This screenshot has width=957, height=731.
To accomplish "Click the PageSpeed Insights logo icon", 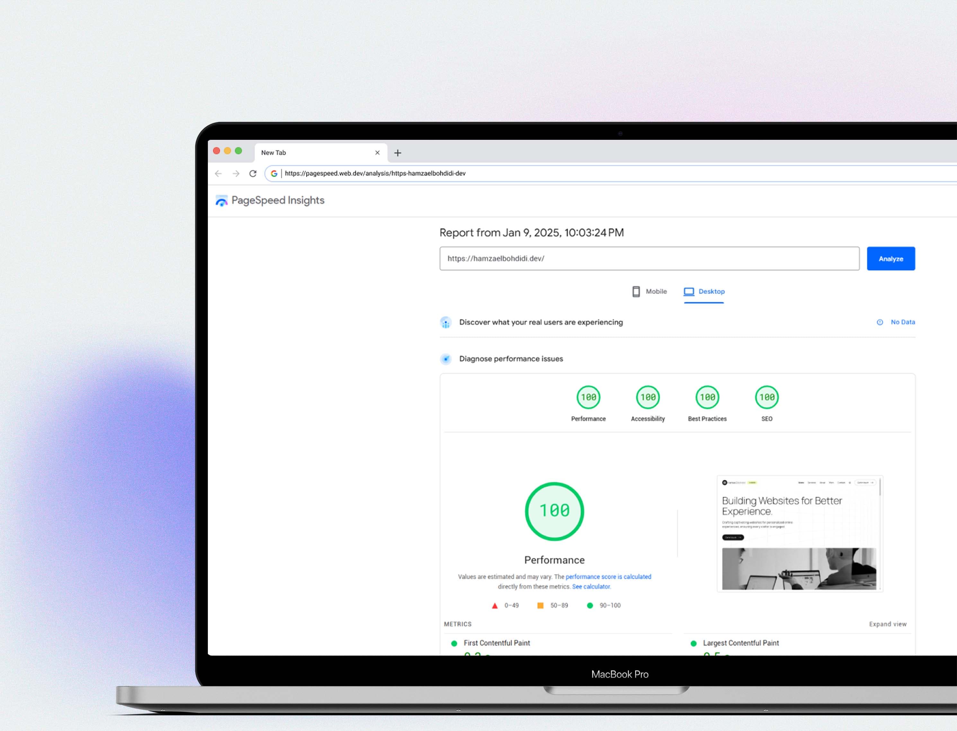I will (223, 200).
